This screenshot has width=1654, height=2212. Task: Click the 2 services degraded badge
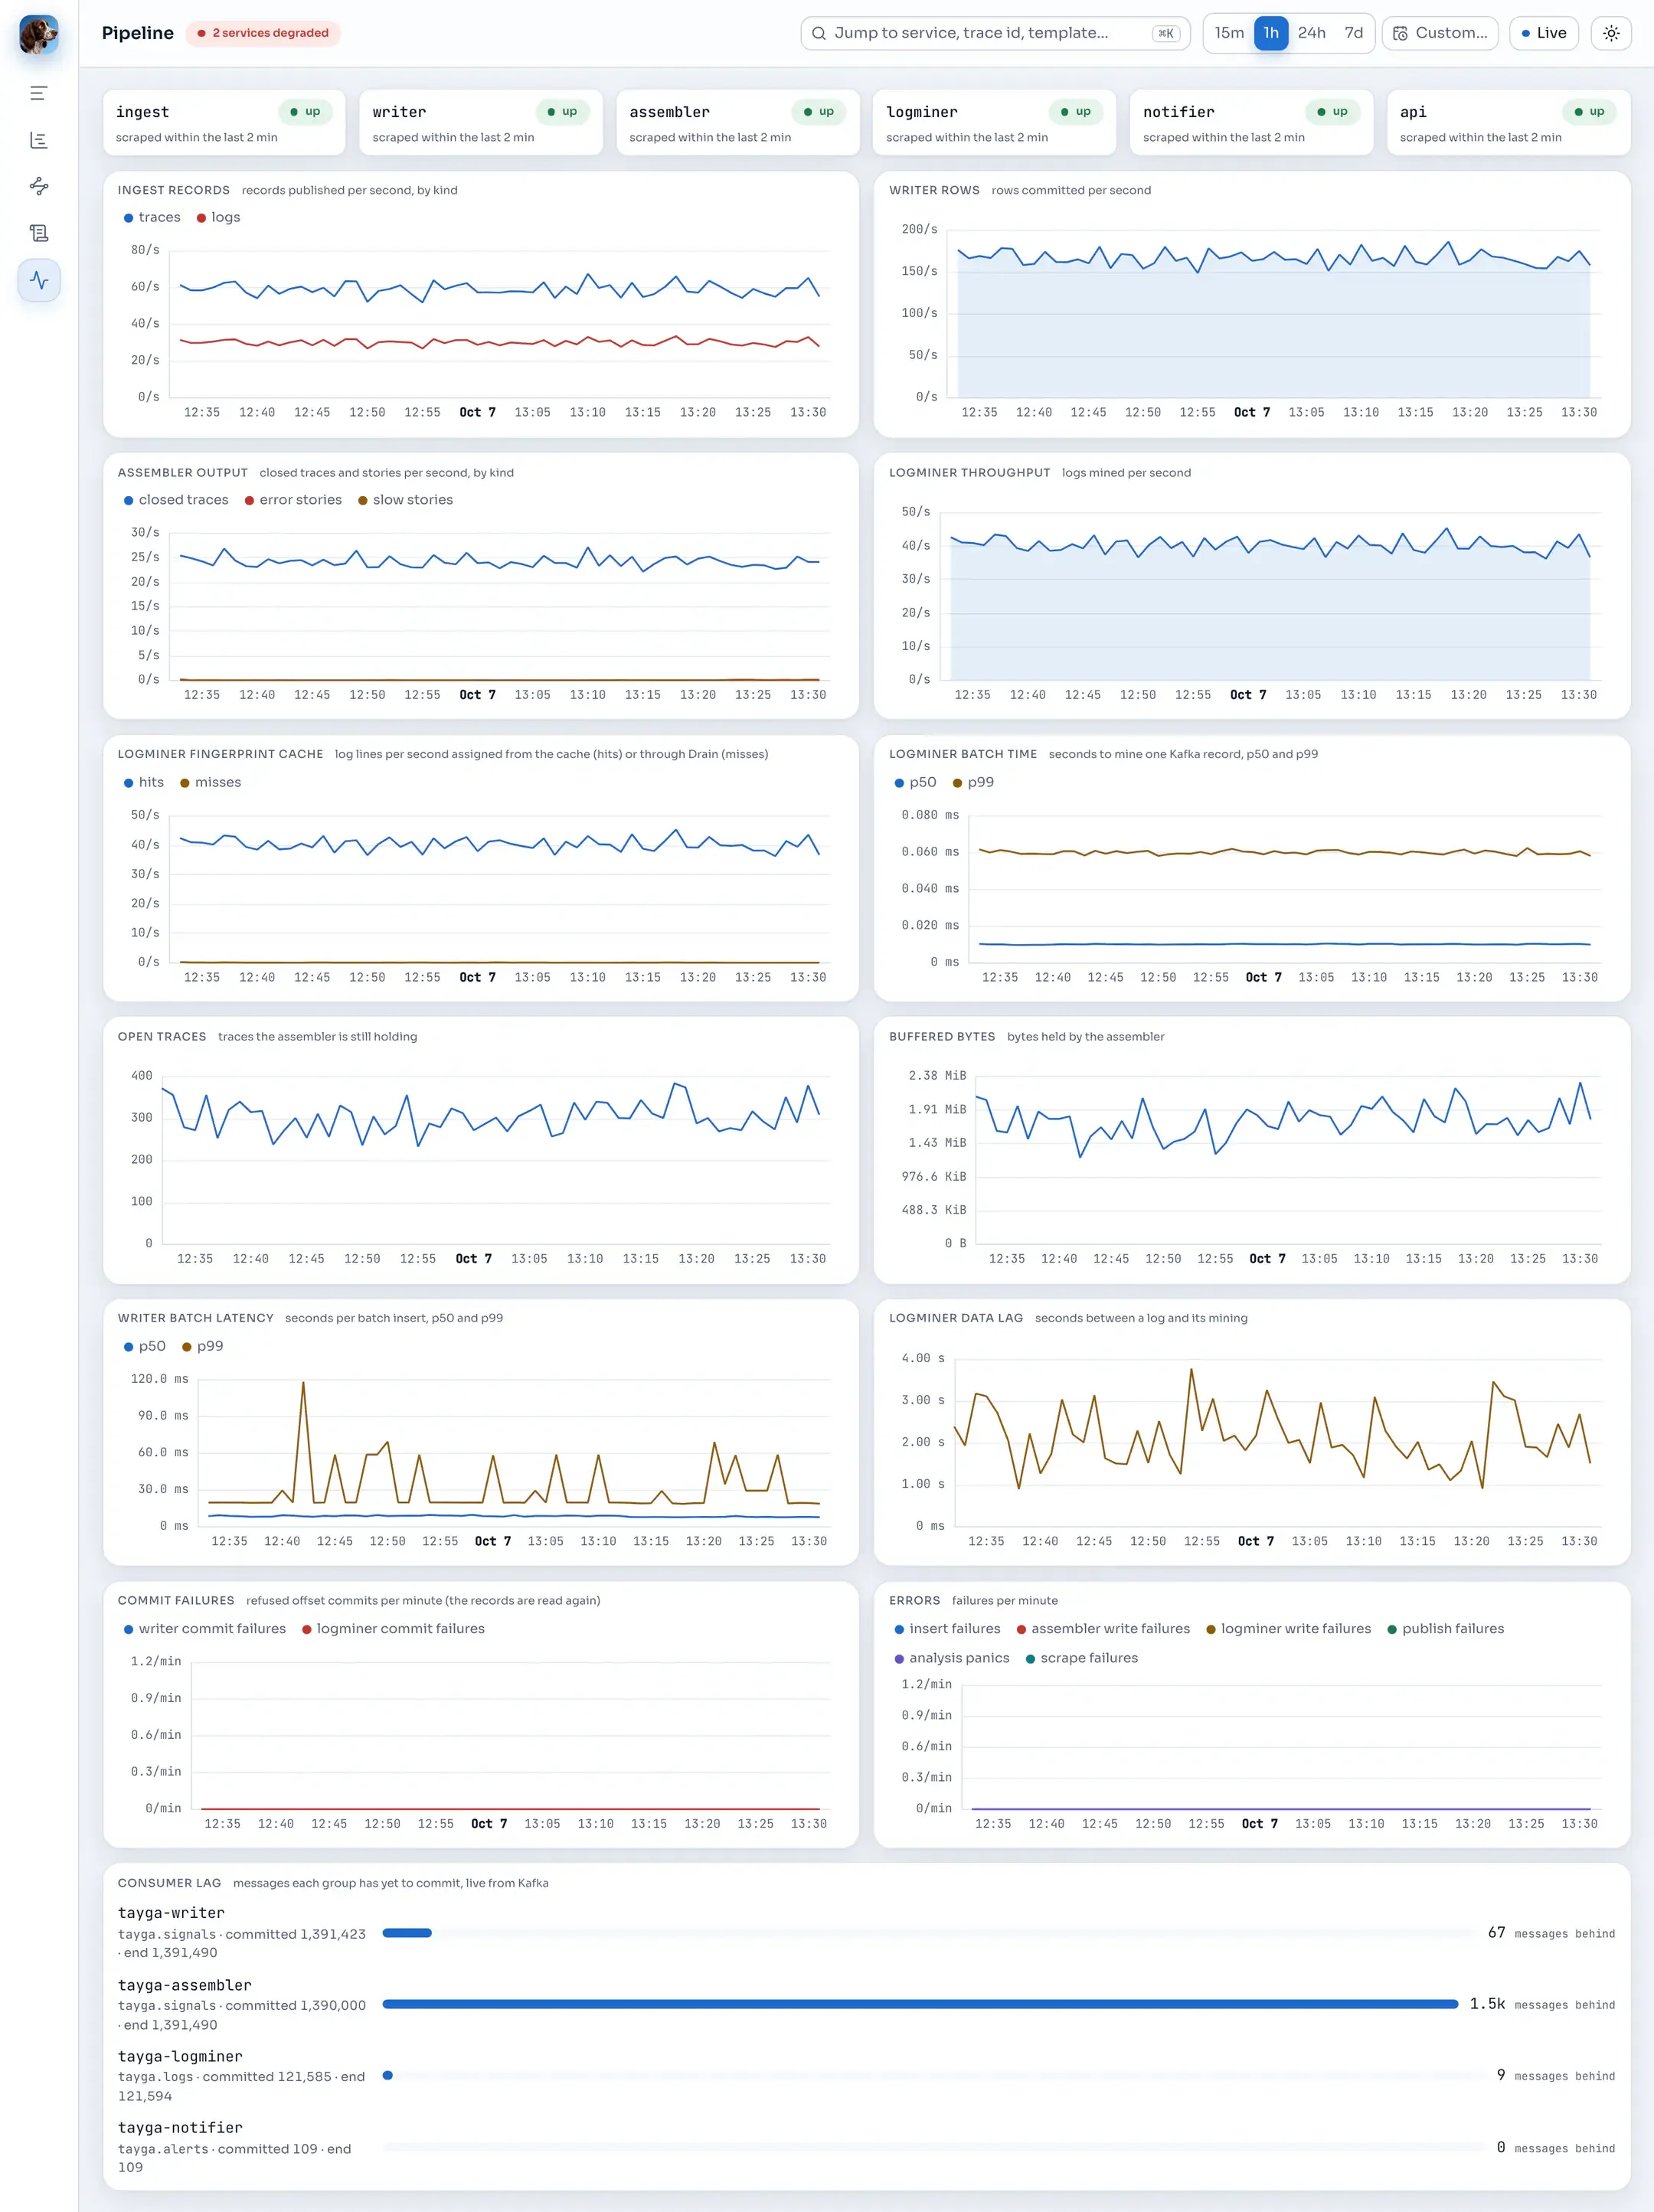263,33
